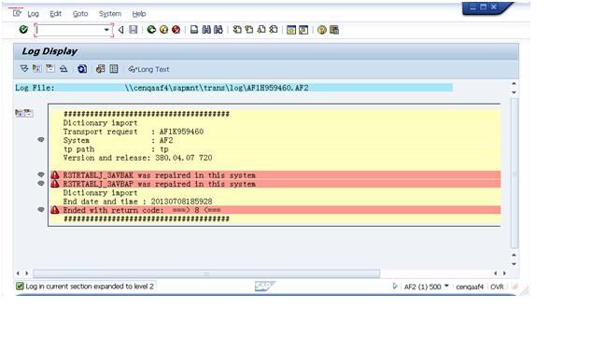Click the Expand All toolbar icon
The height and width of the screenshot is (350, 592).
point(24,69)
